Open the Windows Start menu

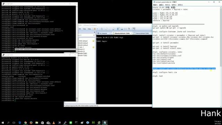click(x=3, y=123)
